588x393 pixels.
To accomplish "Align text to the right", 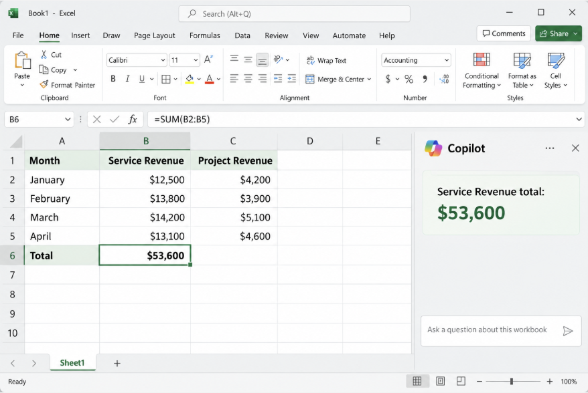I will click(x=262, y=79).
